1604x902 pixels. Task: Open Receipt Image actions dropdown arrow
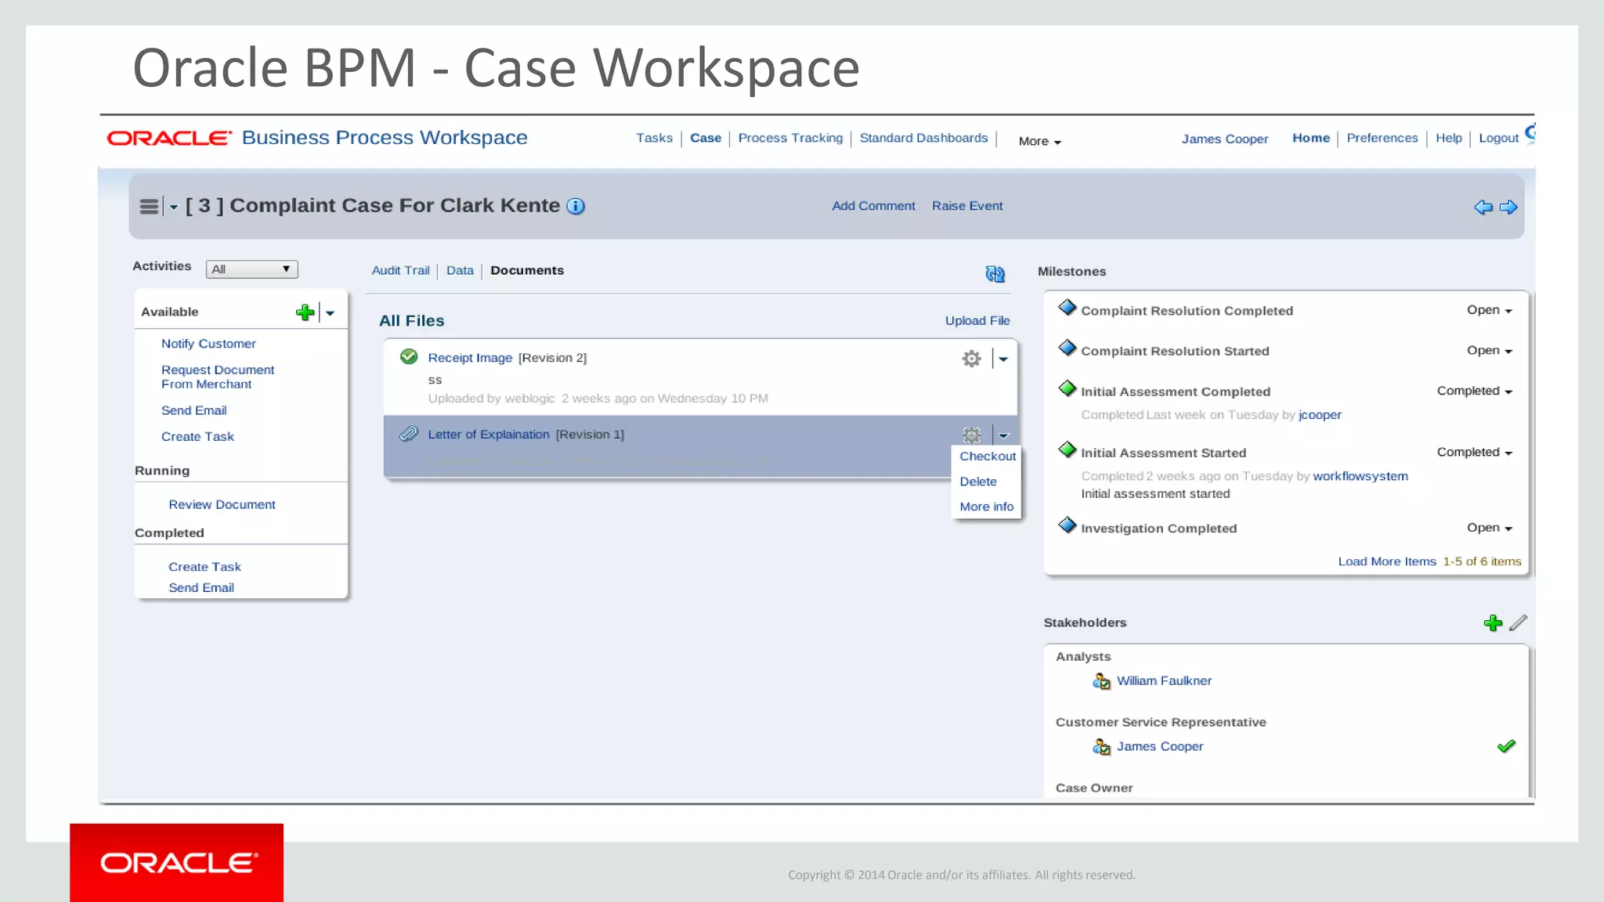click(1003, 359)
